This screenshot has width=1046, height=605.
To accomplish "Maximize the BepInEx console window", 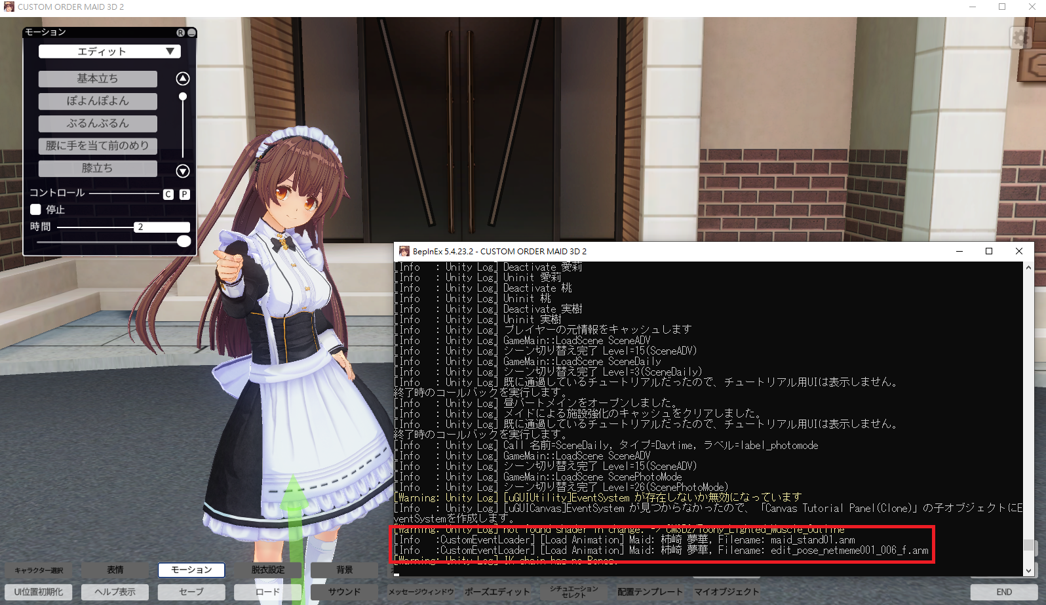I will [989, 251].
